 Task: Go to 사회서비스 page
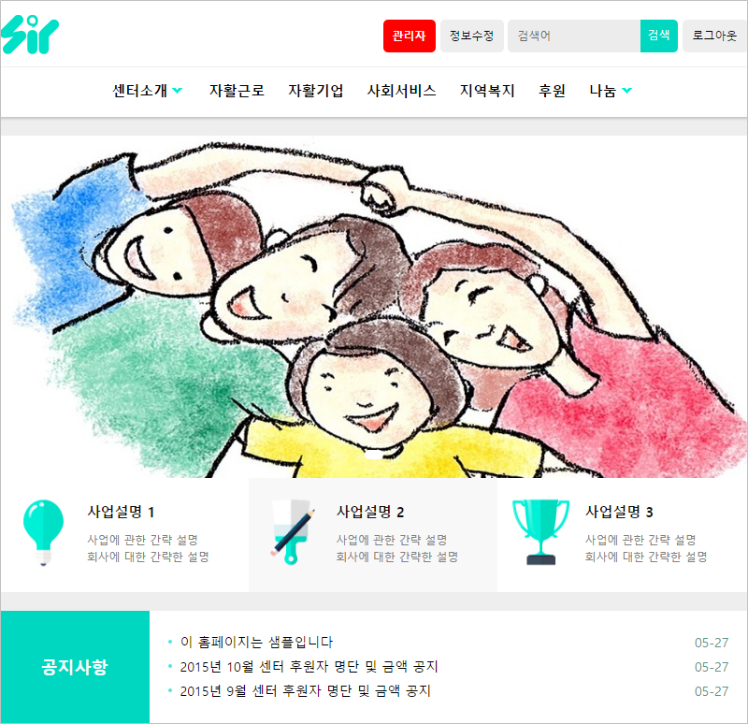point(401,90)
